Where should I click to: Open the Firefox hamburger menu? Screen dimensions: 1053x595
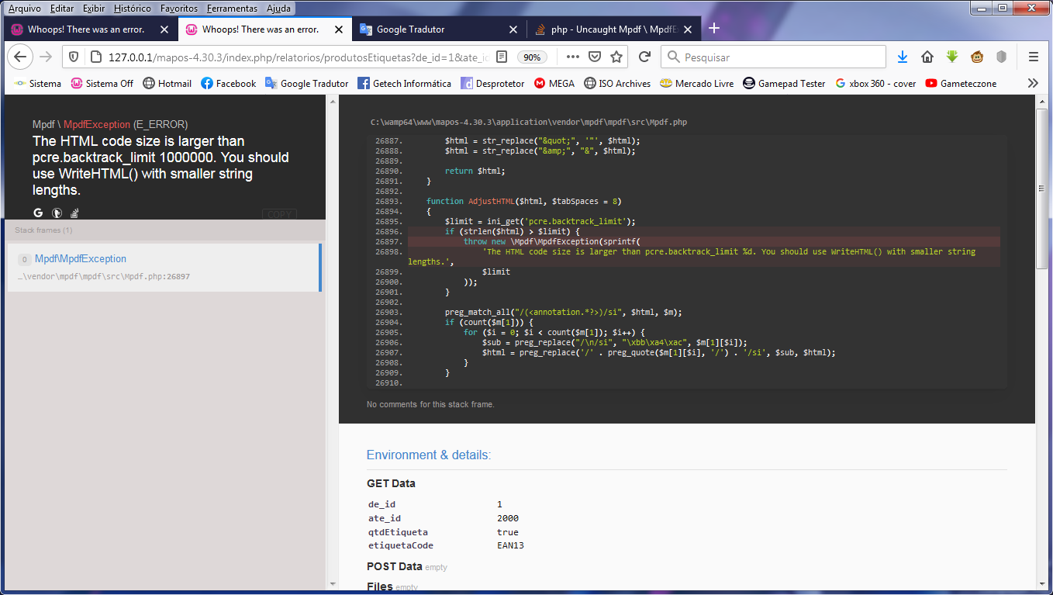(1034, 57)
